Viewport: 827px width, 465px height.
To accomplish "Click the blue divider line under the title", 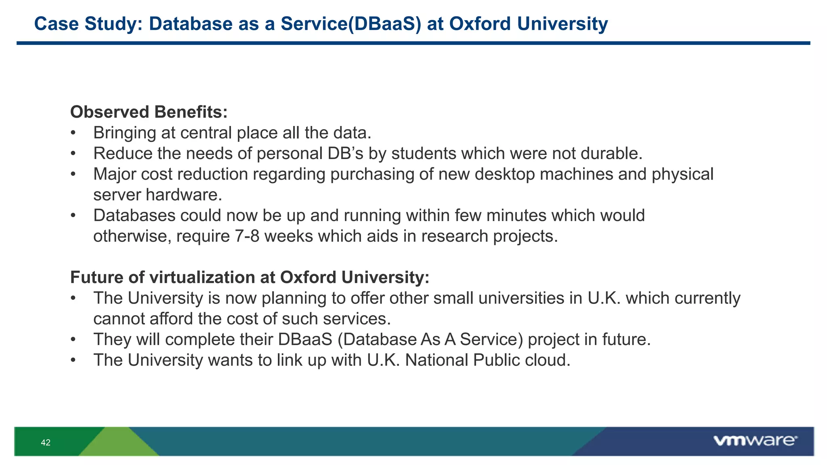I will click(413, 43).
